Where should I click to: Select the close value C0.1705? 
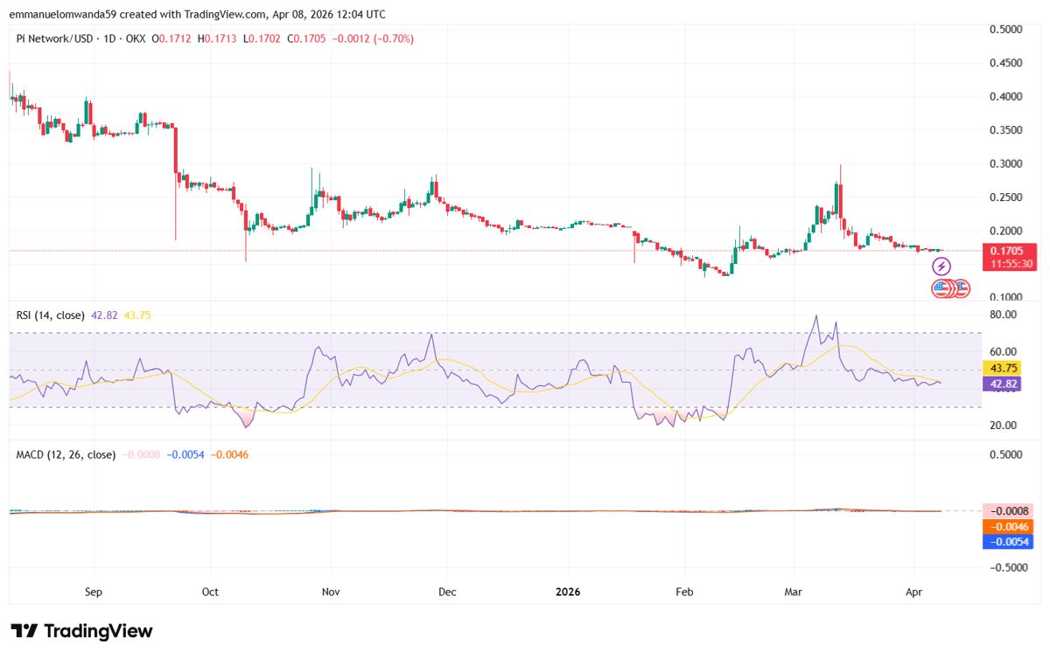tap(308, 39)
